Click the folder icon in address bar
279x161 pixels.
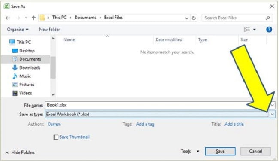[42, 18]
